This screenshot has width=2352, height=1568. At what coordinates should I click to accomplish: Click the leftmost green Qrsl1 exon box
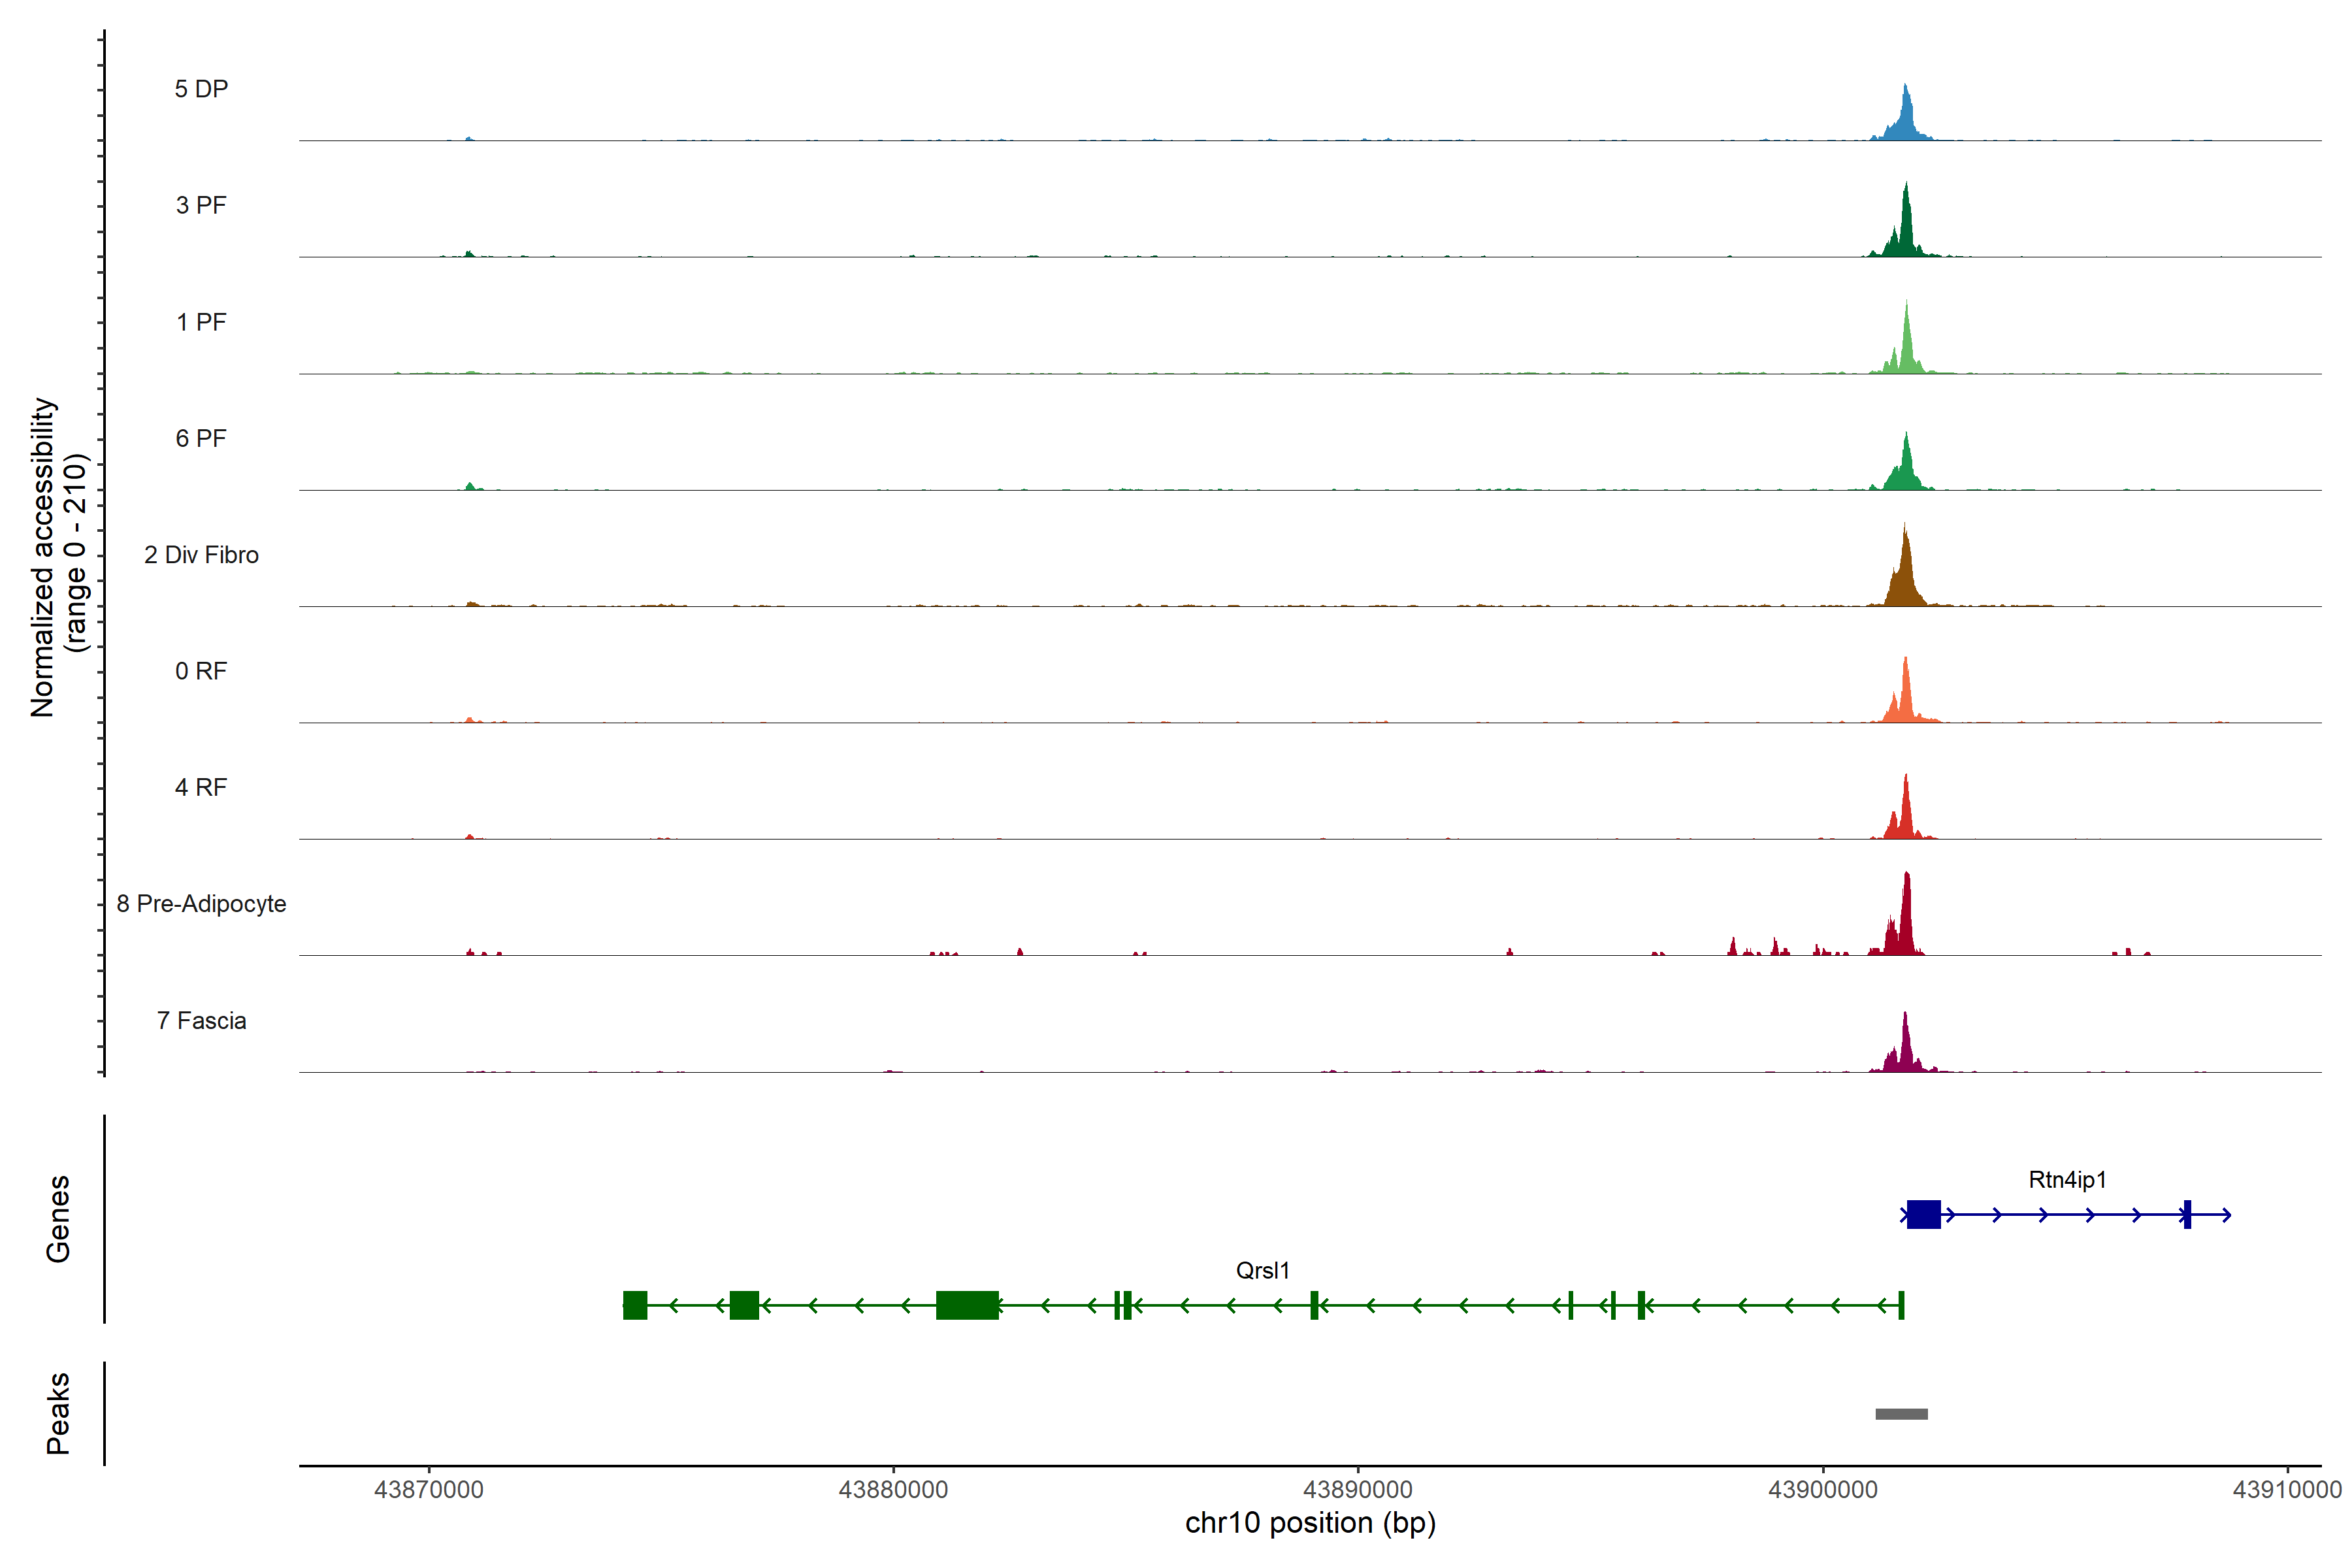[635, 1305]
